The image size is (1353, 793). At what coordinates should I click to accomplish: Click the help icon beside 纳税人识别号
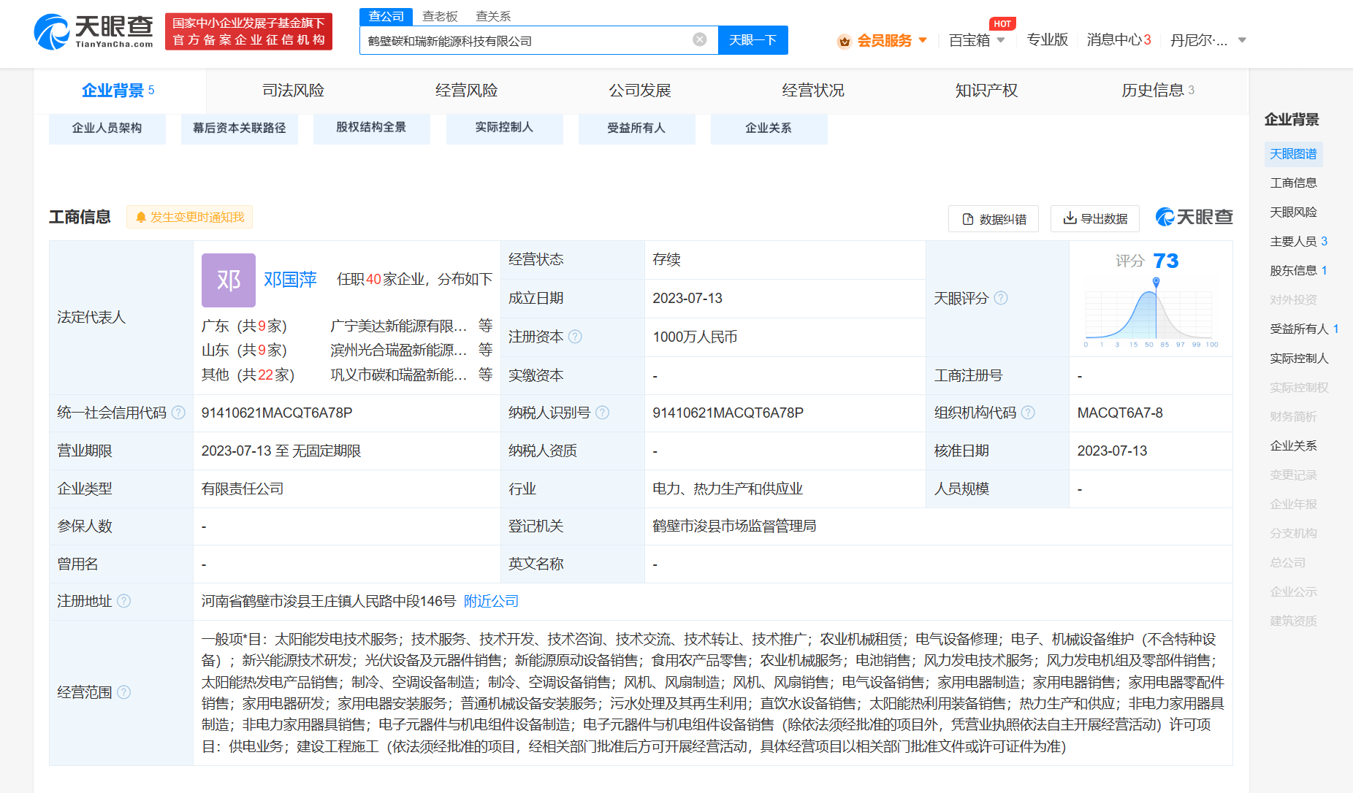[x=602, y=413]
